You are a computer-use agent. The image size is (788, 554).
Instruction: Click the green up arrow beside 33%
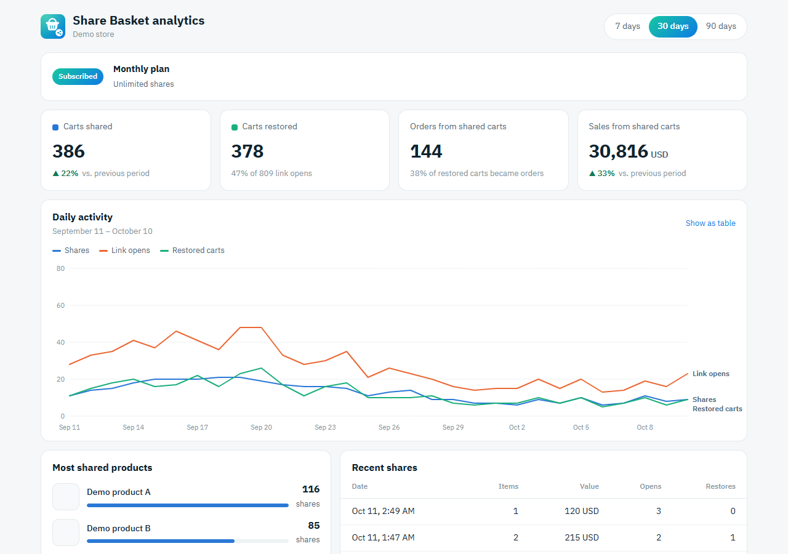[x=592, y=174]
